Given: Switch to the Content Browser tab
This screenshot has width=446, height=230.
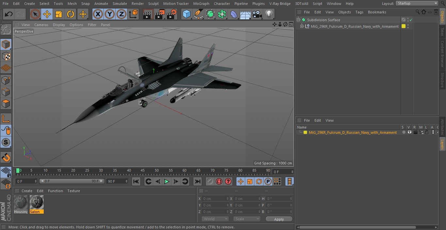Looking at the screenshot, I should tap(442, 54).
